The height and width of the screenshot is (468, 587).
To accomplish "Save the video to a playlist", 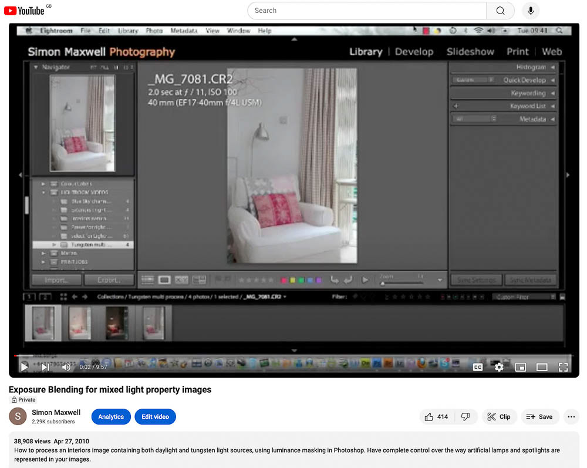I will pyautogui.click(x=539, y=417).
